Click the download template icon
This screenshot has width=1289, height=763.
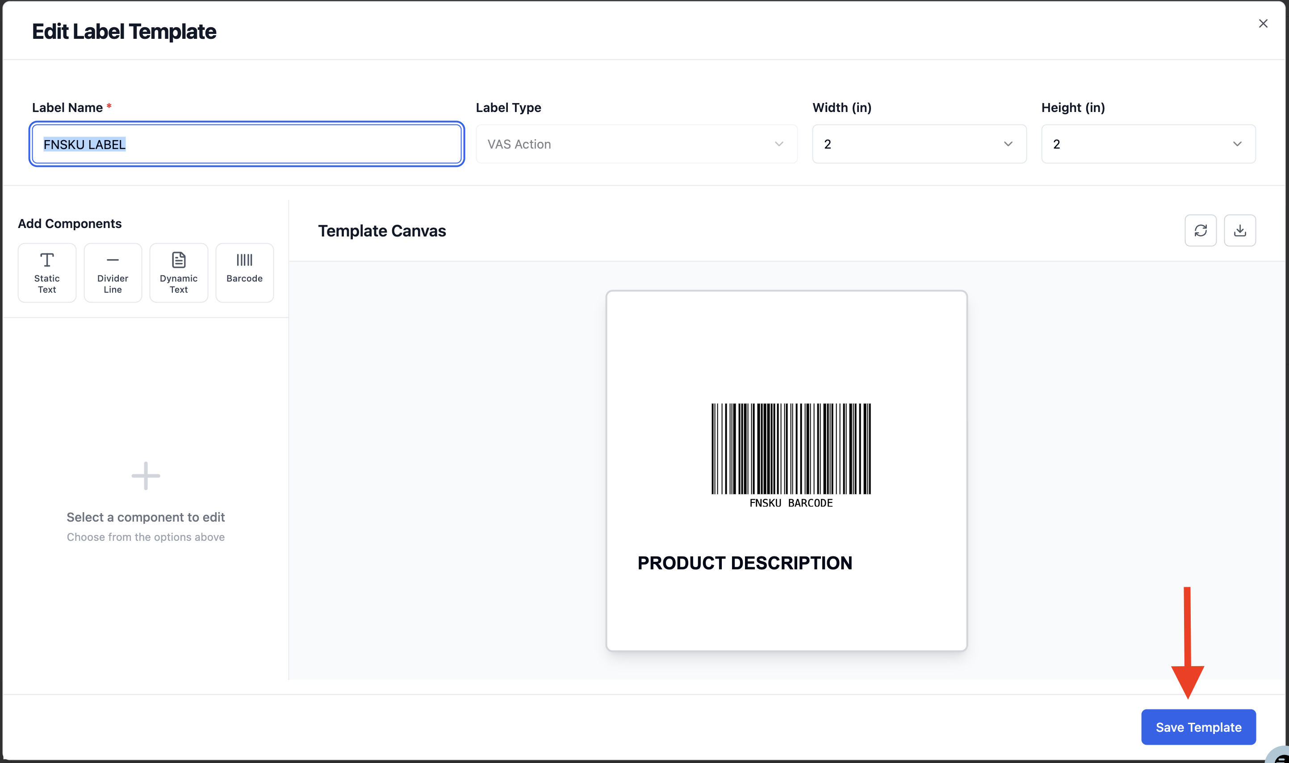coord(1239,230)
